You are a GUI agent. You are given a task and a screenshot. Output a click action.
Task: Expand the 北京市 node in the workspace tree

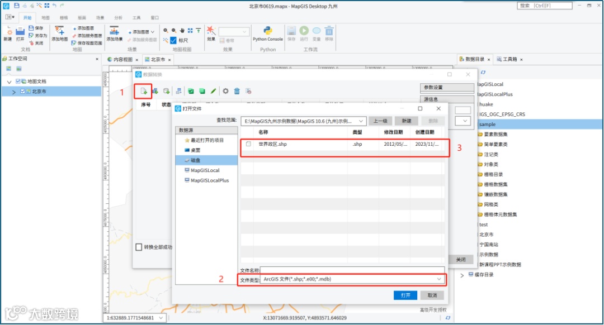tap(14, 92)
